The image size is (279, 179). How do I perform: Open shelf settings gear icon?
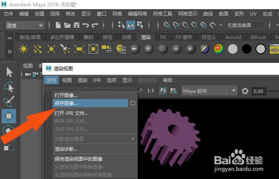pyautogui.click(x=10, y=52)
